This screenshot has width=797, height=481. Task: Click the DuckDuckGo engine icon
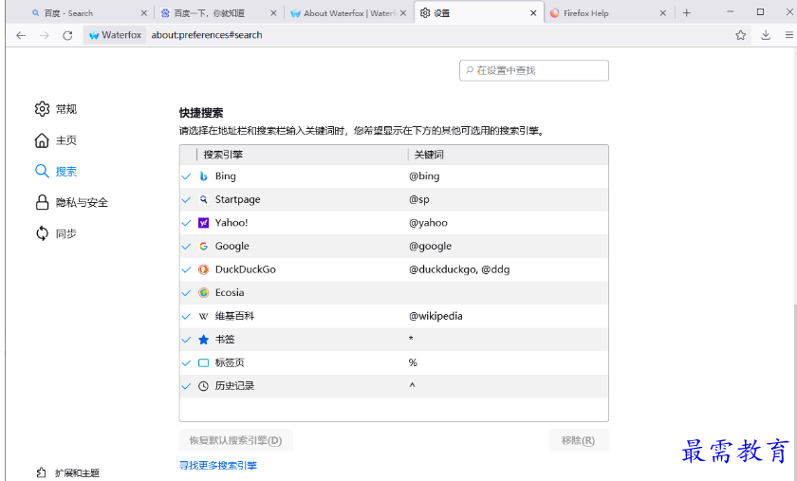[203, 269]
